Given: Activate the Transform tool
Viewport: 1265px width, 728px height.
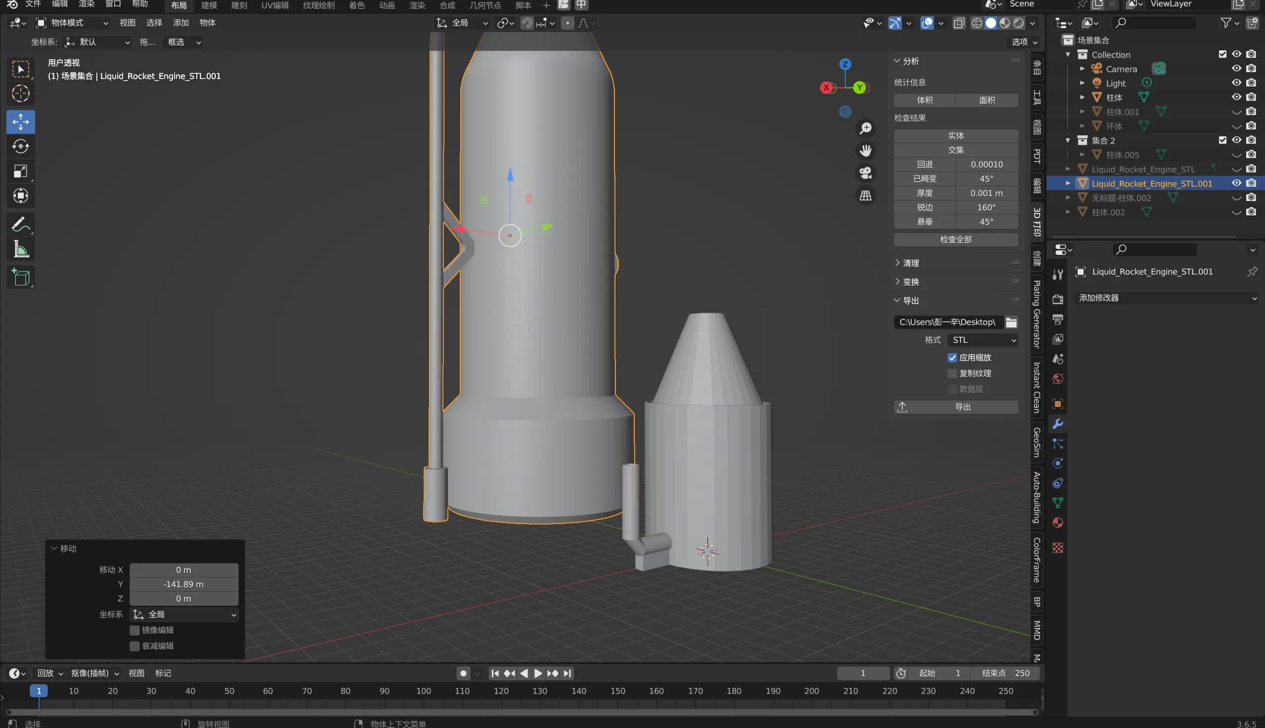Looking at the screenshot, I should [21, 196].
